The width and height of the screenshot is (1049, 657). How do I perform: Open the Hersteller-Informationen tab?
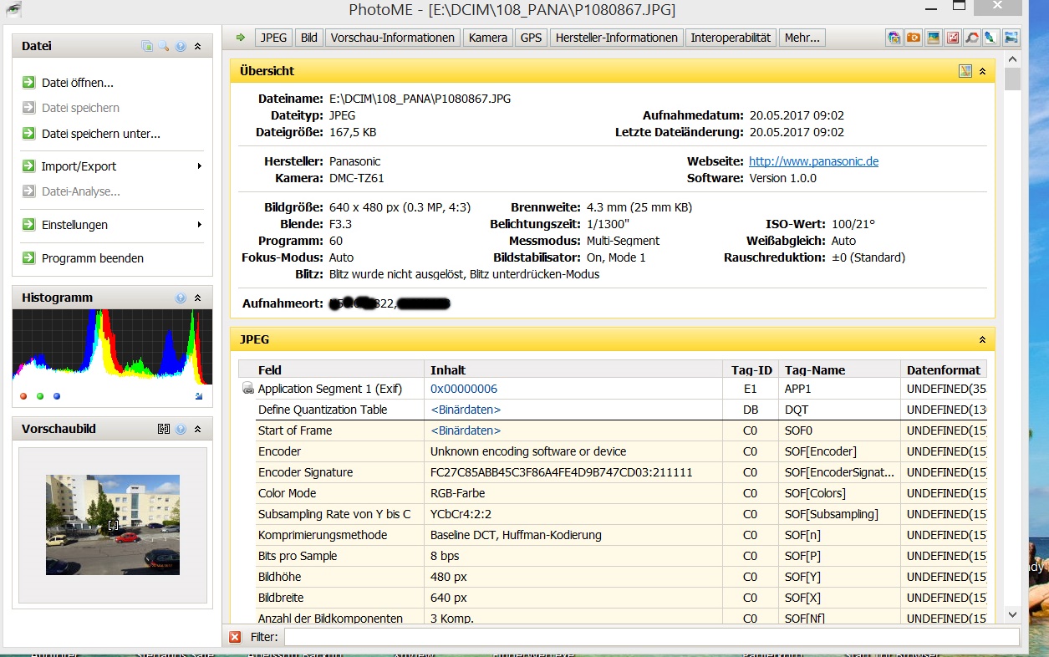pos(616,38)
